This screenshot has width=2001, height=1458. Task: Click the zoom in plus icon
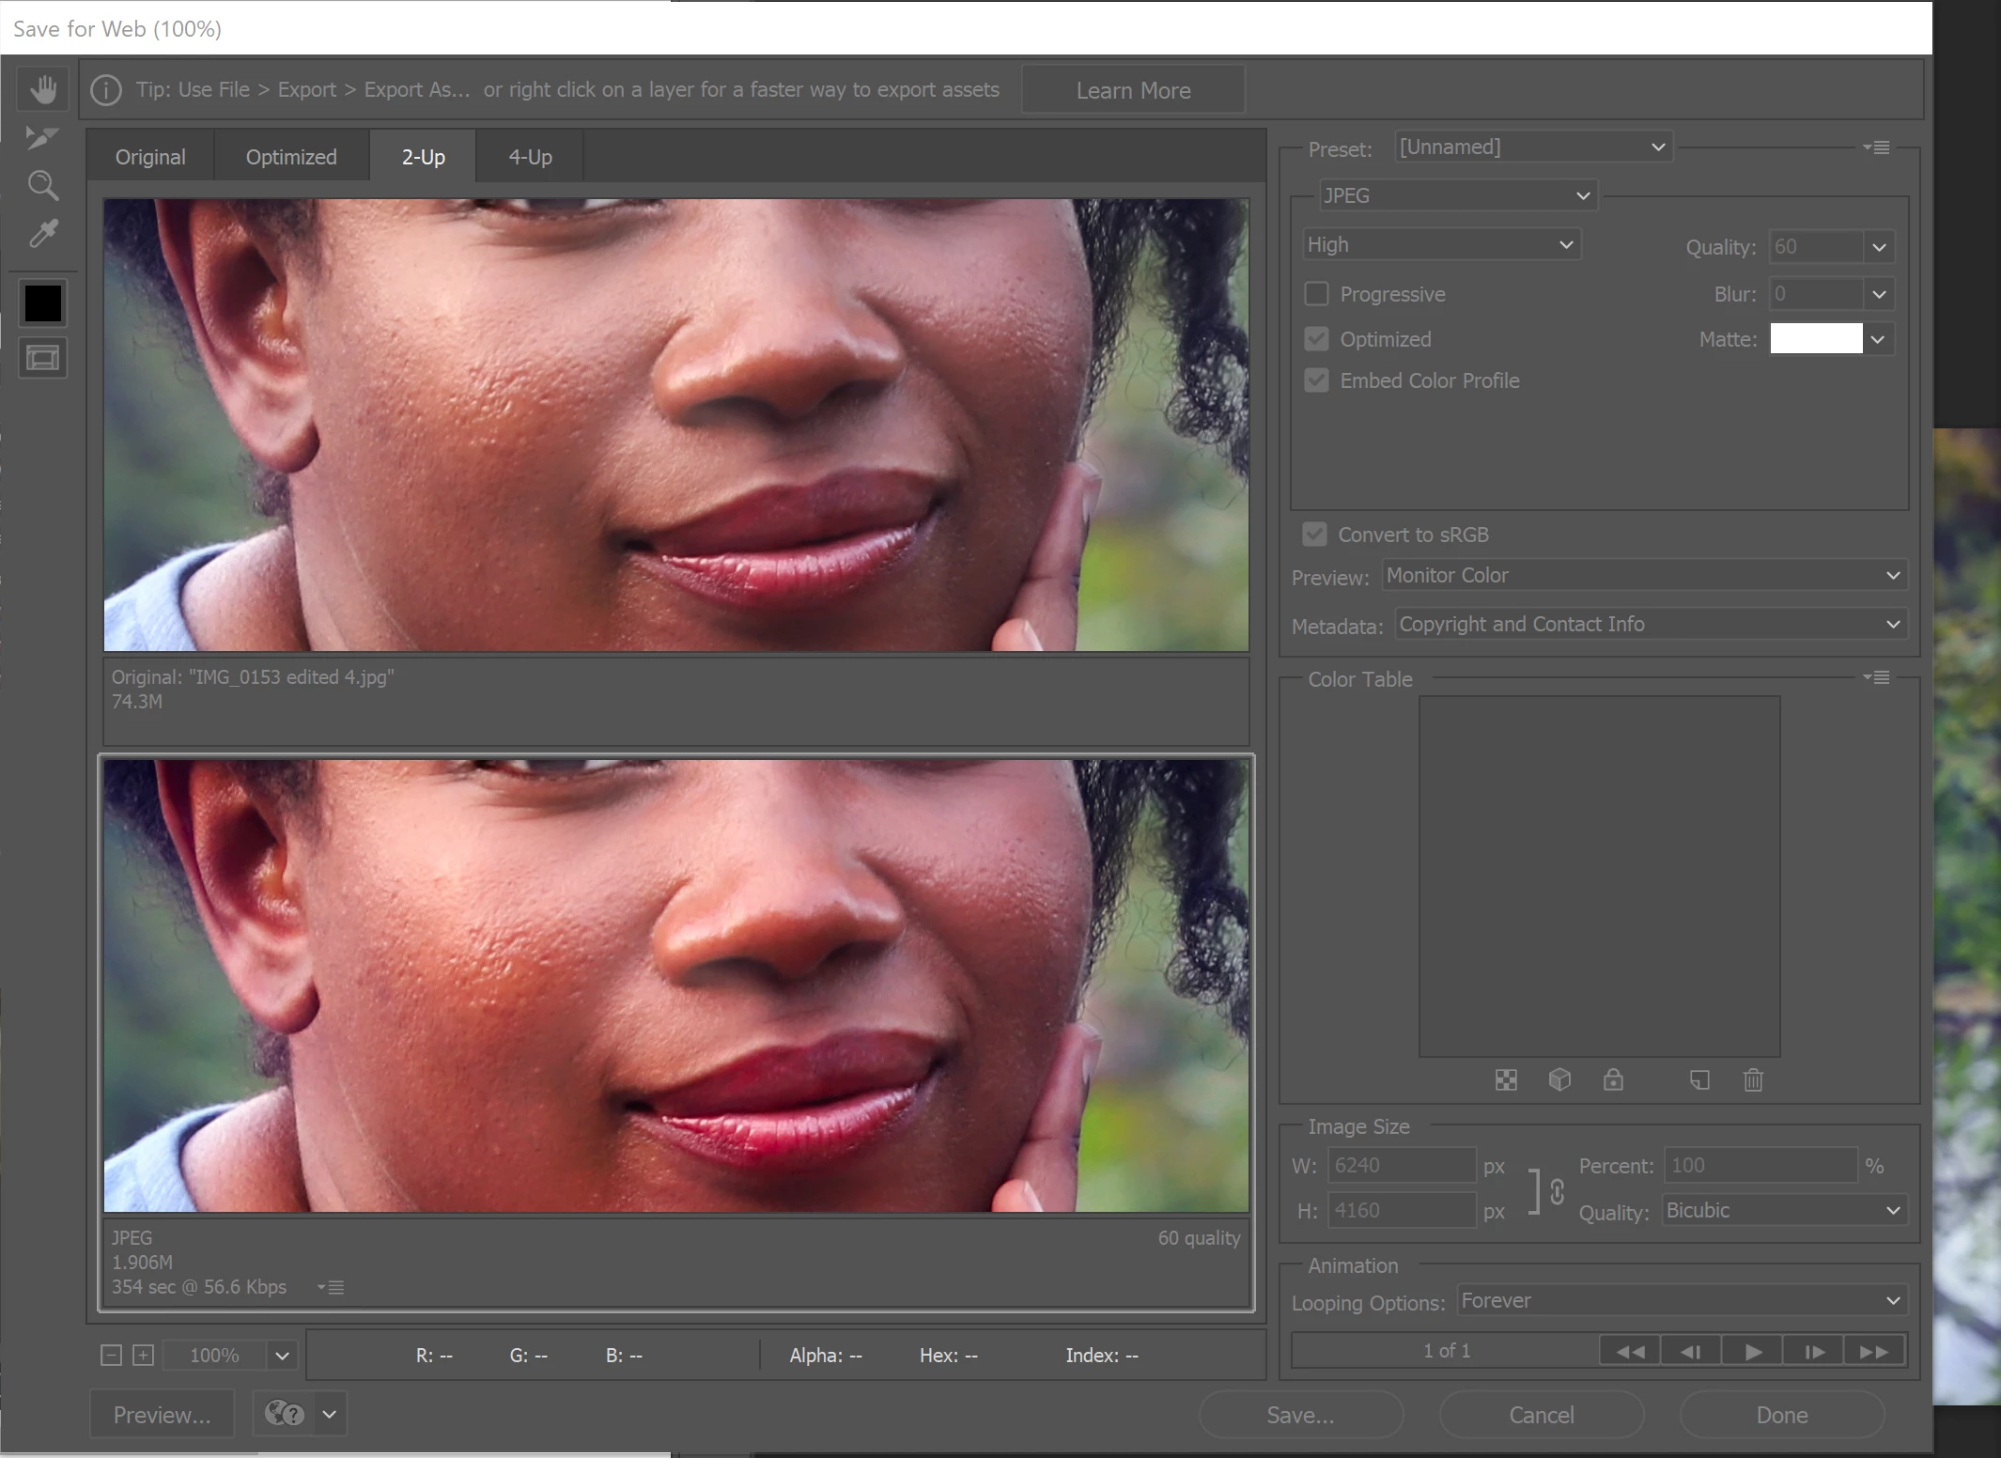143,1355
